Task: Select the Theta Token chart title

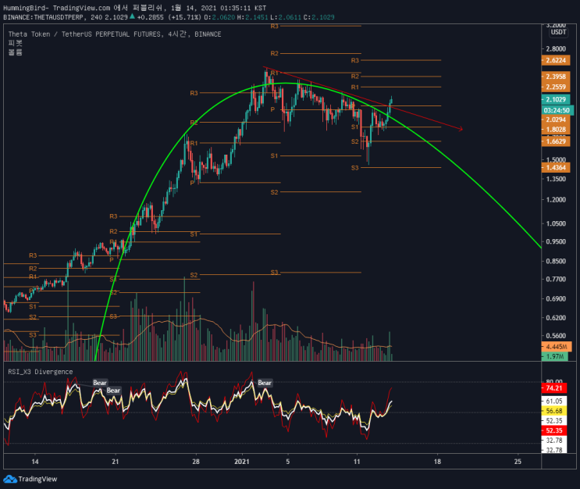Action: 115,34
